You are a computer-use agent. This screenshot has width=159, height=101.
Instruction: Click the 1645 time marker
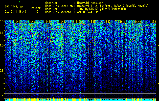tap(77, 22)
